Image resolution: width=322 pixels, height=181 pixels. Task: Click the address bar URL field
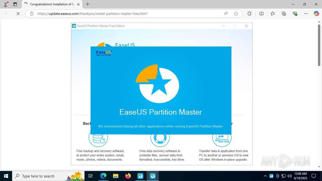click(x=128, y=14)
